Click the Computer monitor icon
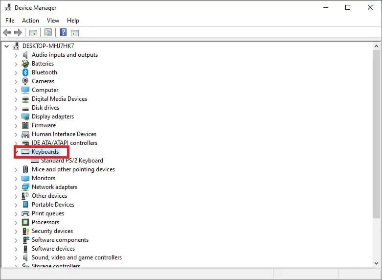Viewport: 382px width, 280px height. (25, 90)
